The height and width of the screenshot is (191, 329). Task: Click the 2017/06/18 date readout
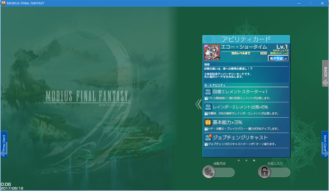(12, 188)
